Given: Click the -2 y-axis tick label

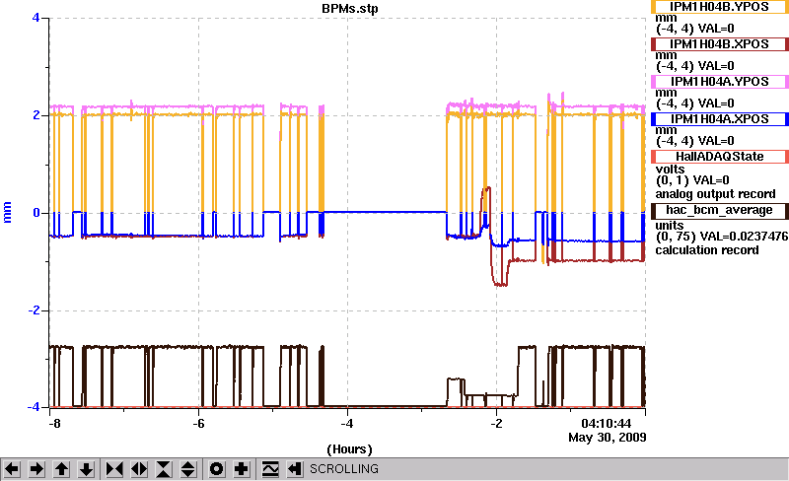Looking at the screenshot, I should coord(34,310).
